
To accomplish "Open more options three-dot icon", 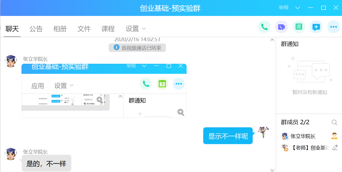I will tap(333, 27).
